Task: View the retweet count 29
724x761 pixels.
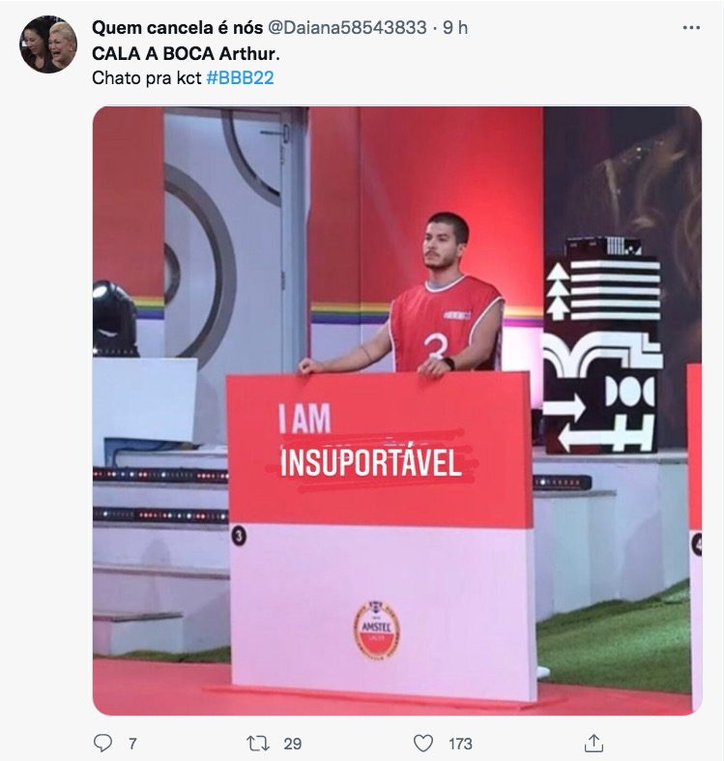Action: point(293,744)
